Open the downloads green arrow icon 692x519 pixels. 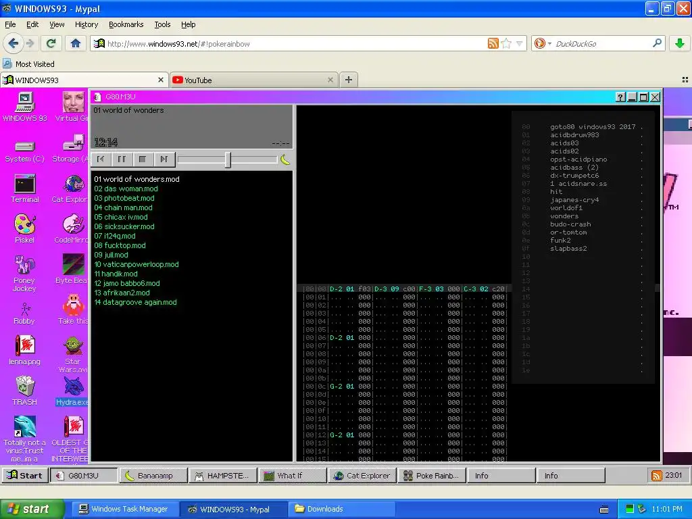[680, 43]
